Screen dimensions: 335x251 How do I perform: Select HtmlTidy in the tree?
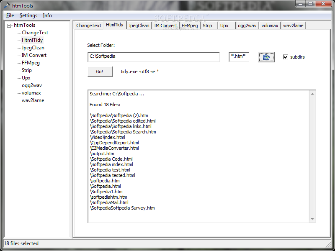coord(32,40)
